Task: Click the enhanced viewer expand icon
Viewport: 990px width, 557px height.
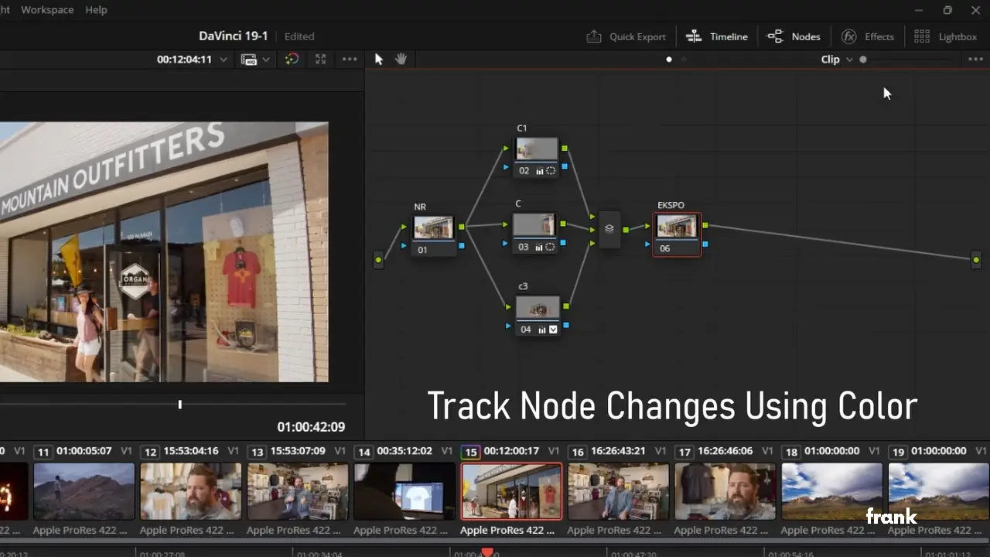Action: tap(320, 60)
